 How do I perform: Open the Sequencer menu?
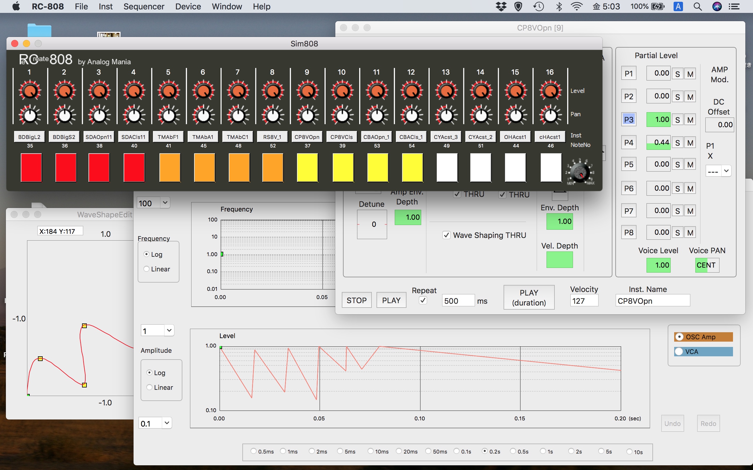144,6
